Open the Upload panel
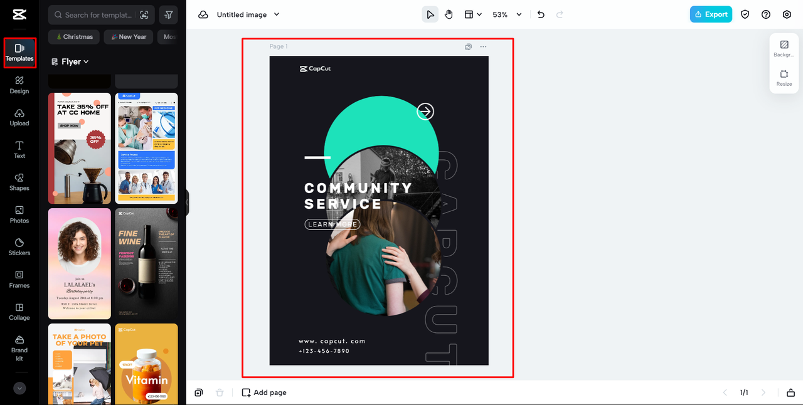The width and height of the screenshot is (803, 405). [x=19, y=117]
